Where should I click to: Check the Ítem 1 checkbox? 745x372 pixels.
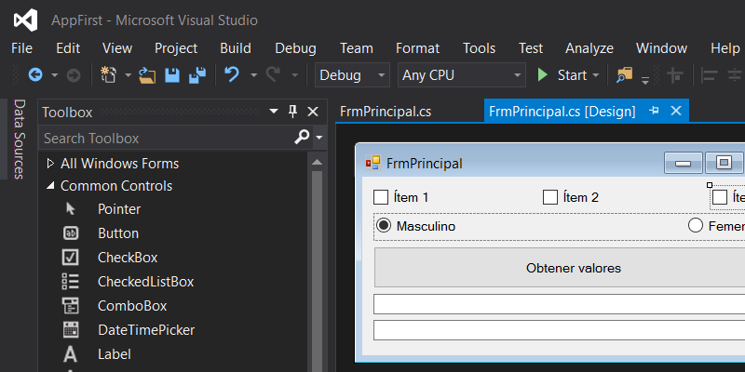point(381,197)
